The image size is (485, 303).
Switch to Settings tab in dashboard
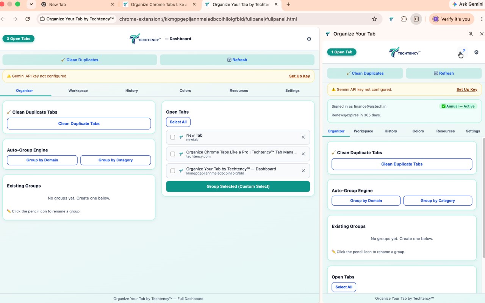click(x=292, y=91)
